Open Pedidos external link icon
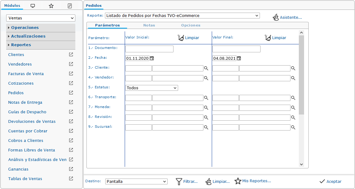Image resolution: width=355 pixels, height=189 pixels. pos(71,93)
